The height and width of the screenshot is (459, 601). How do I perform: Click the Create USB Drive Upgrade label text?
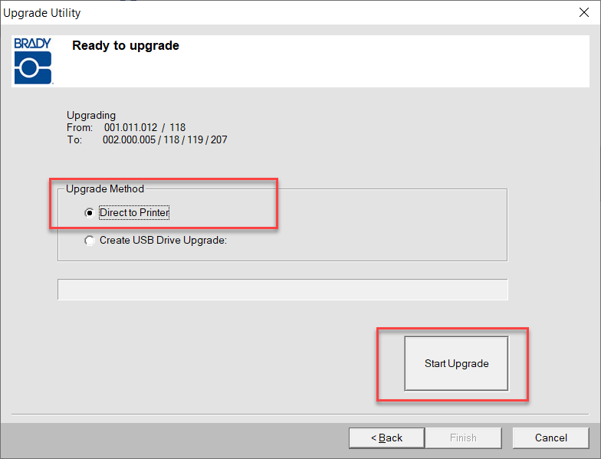click(x=163, y=240)
